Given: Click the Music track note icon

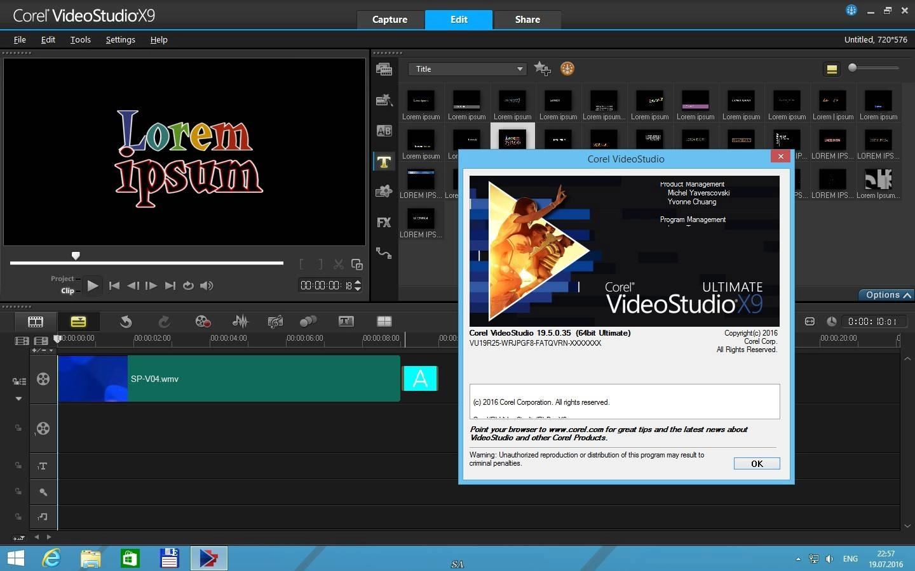Looking at the screenshot, I should click(x=43, y=517).
